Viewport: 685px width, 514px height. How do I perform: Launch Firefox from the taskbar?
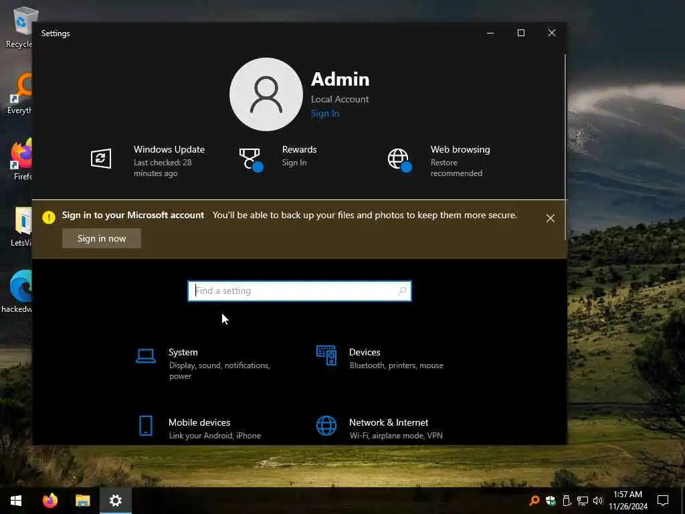[50, 501]
